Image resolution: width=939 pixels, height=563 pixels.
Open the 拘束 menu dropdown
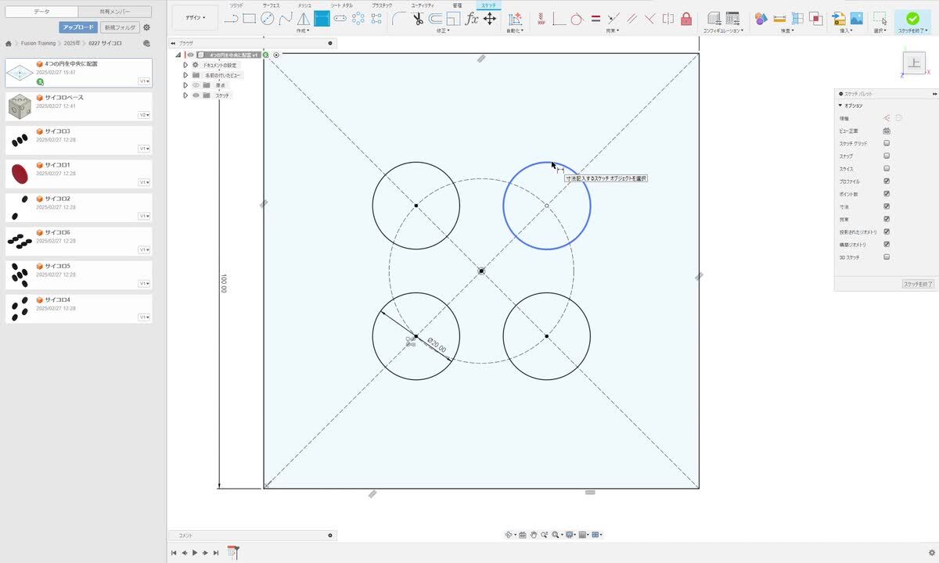[x=612, y=31]
